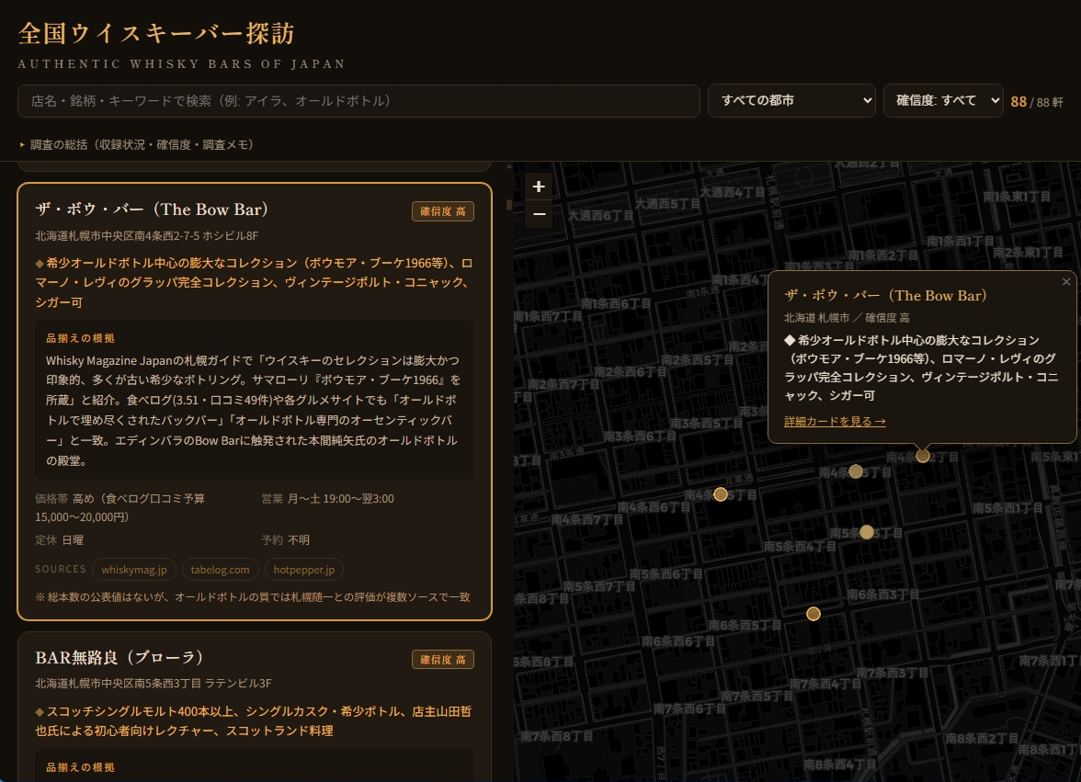1081x782 pixels.
Task: Close The Bow Bar map popup
Action: 1066,282
